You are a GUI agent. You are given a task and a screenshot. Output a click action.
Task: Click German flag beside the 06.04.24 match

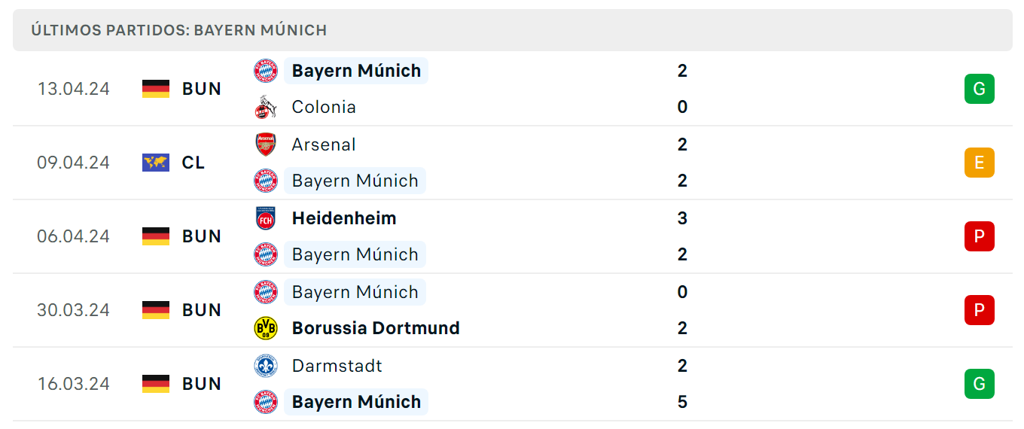click(156, 236)
